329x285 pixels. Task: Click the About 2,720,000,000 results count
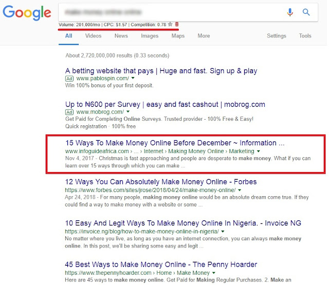[x=117, y=55]
